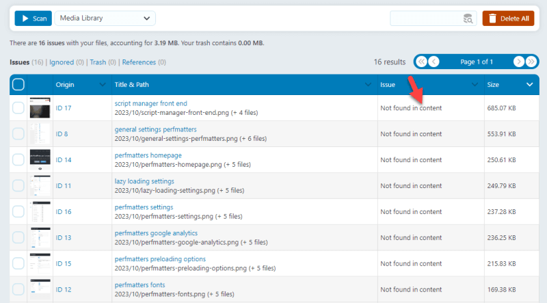Open thumbnail of perfmatters google analytics
This screenshot has height=303, width=547.
click(x=40, y=237)
